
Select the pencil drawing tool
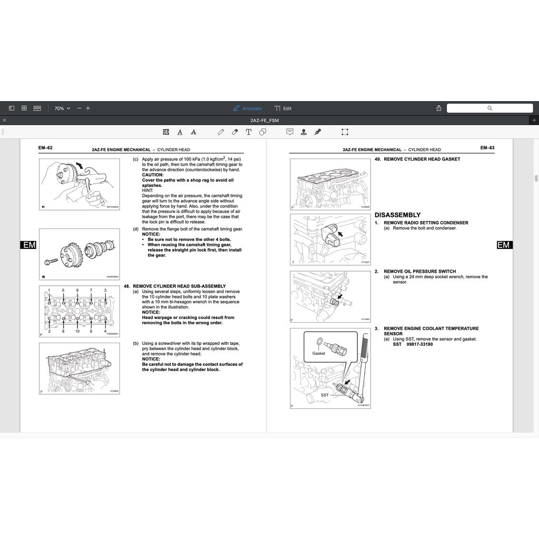221,132
